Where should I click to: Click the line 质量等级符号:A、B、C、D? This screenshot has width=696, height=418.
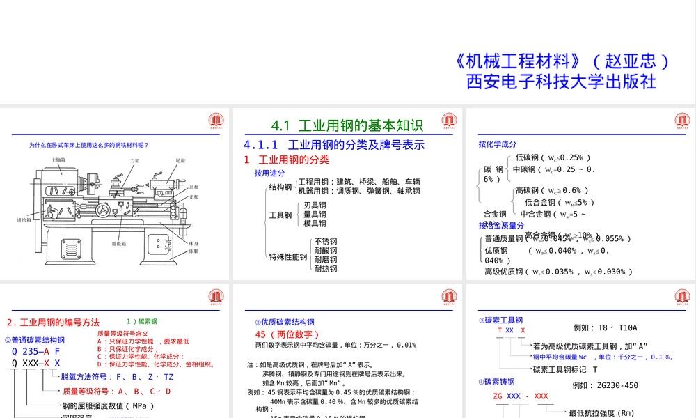pos(117,392)
